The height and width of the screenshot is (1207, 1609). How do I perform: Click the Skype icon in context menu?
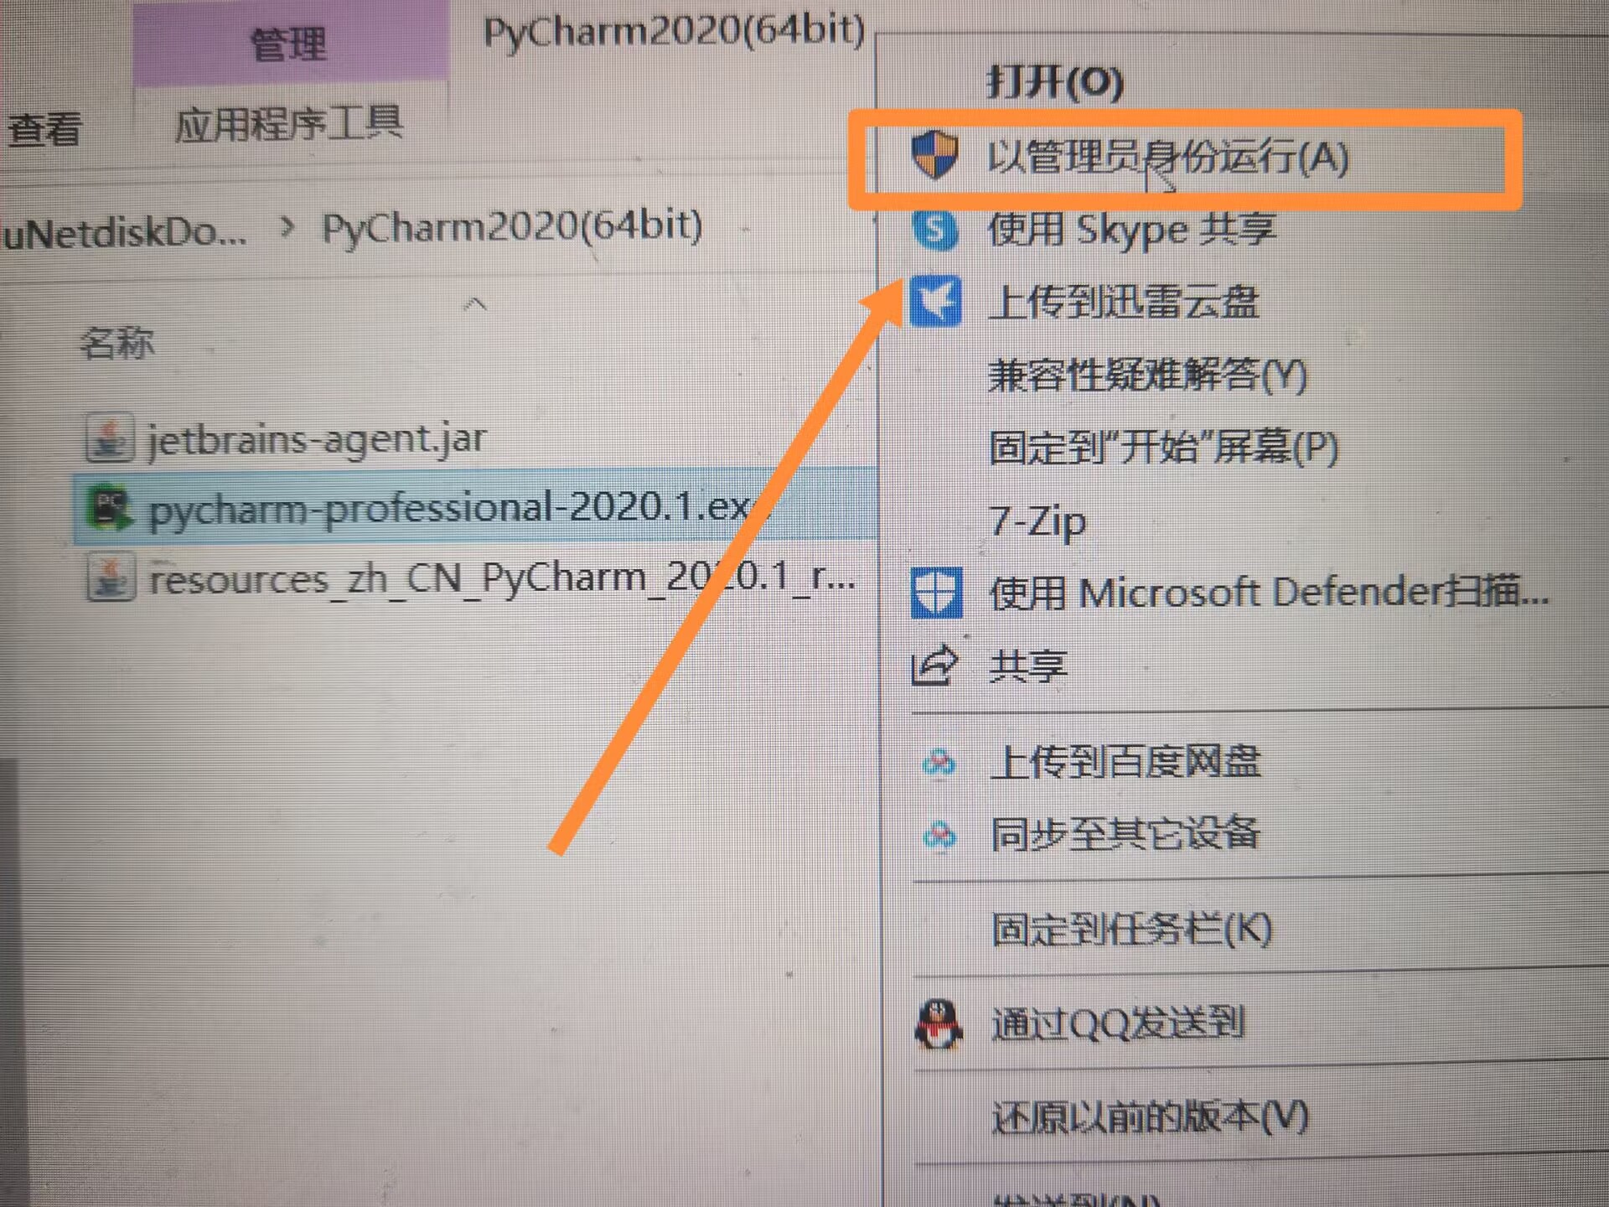click(x=935, y=230)
